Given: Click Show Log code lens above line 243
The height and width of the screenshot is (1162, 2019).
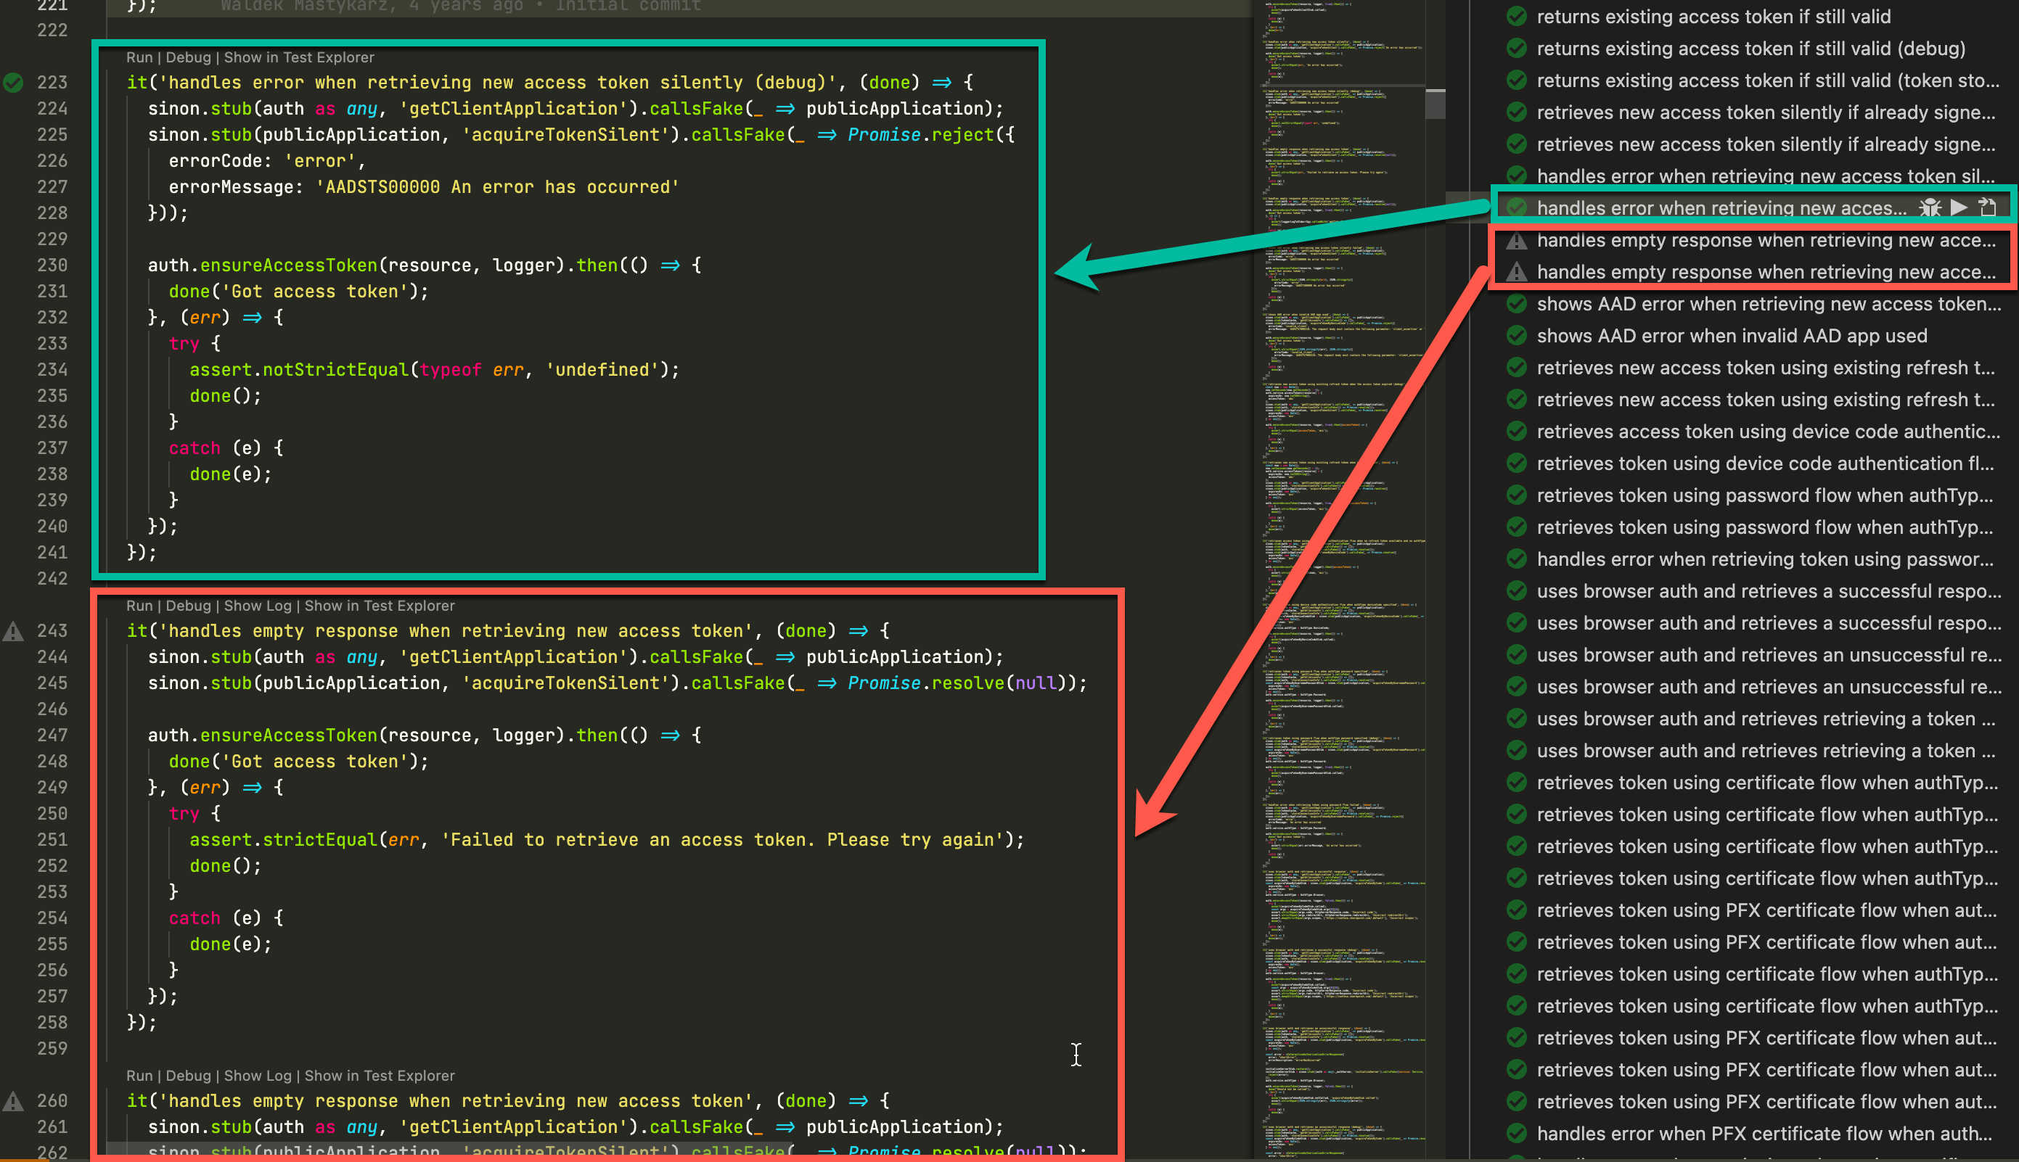Looking at the screenshot, I should (258, 606).
